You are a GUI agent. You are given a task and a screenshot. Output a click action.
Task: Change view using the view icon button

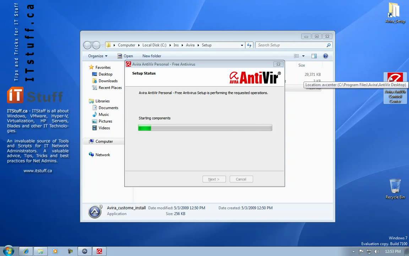click(296, 56)
